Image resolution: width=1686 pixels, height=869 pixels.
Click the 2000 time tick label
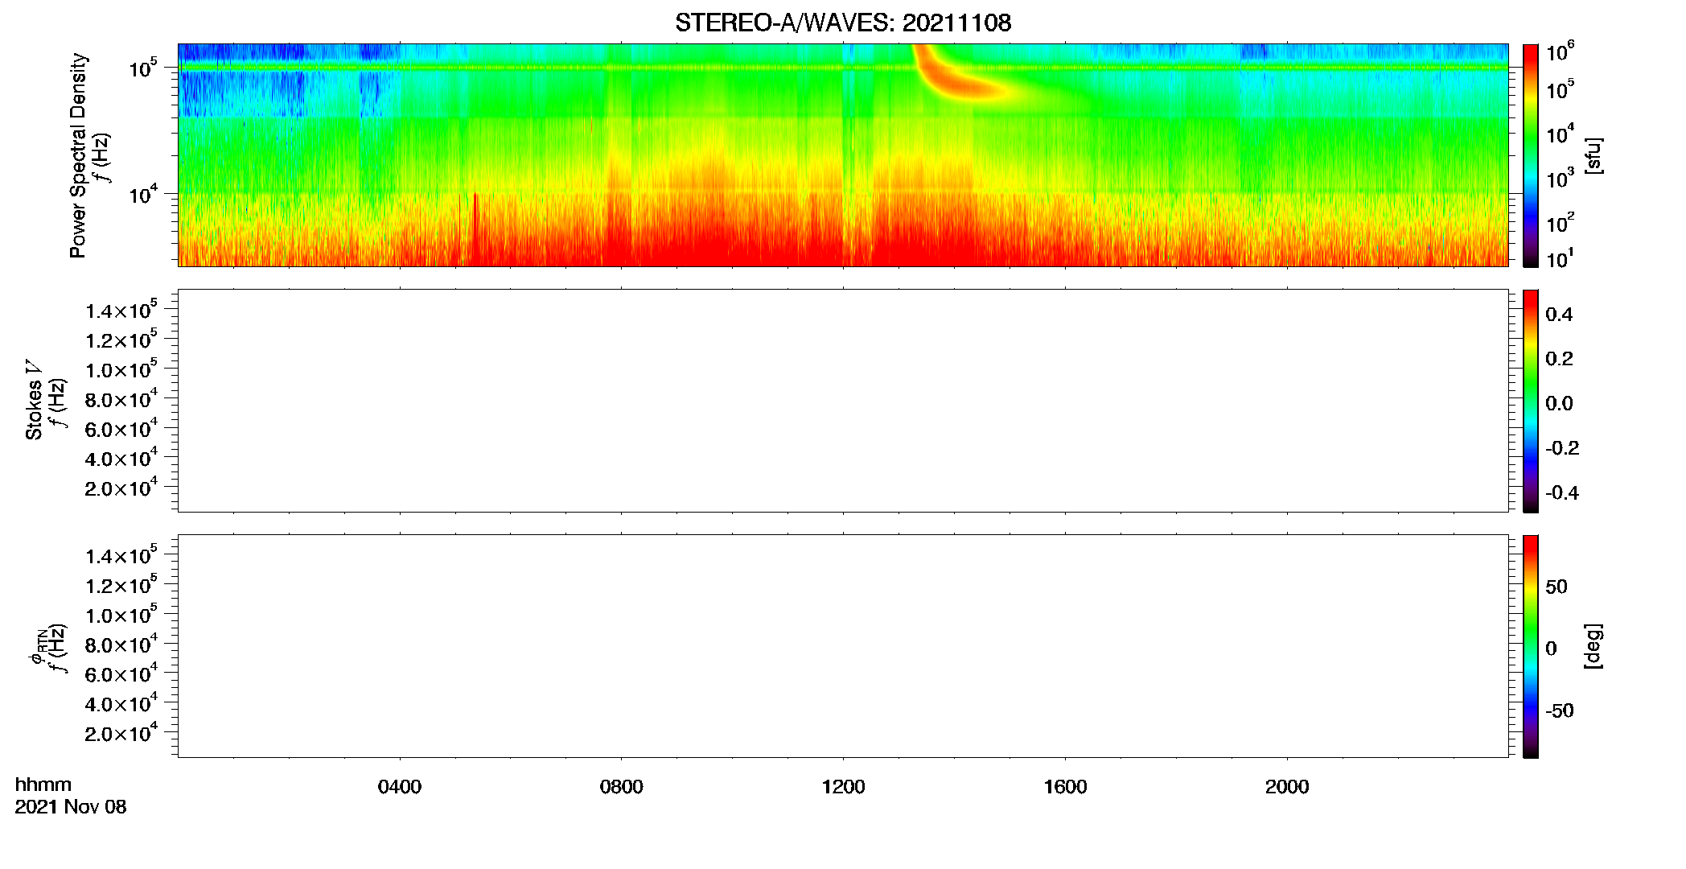tap(1287, 787)
